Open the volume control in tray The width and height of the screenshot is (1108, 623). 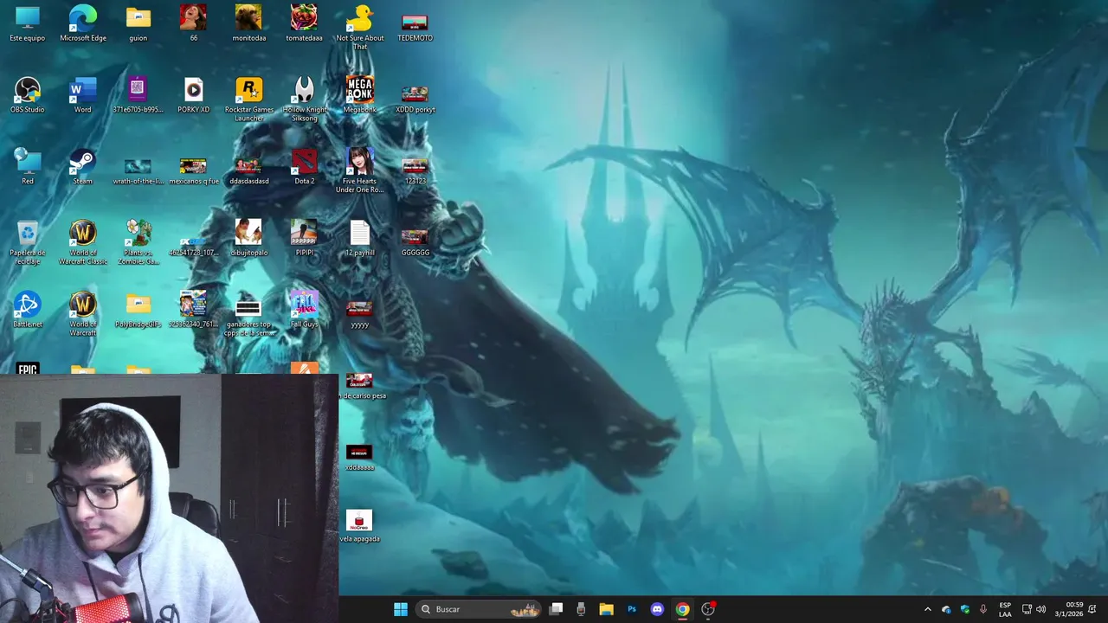[x=1041, y=609]
